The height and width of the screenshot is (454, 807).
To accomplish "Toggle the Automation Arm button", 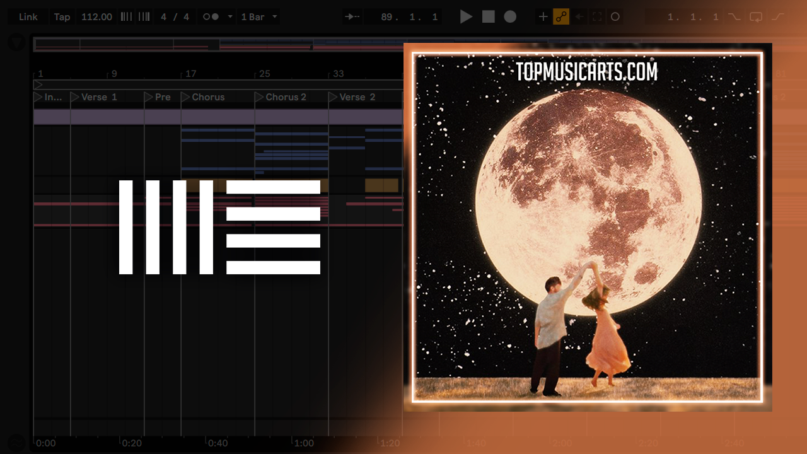I will coord(560,17).
